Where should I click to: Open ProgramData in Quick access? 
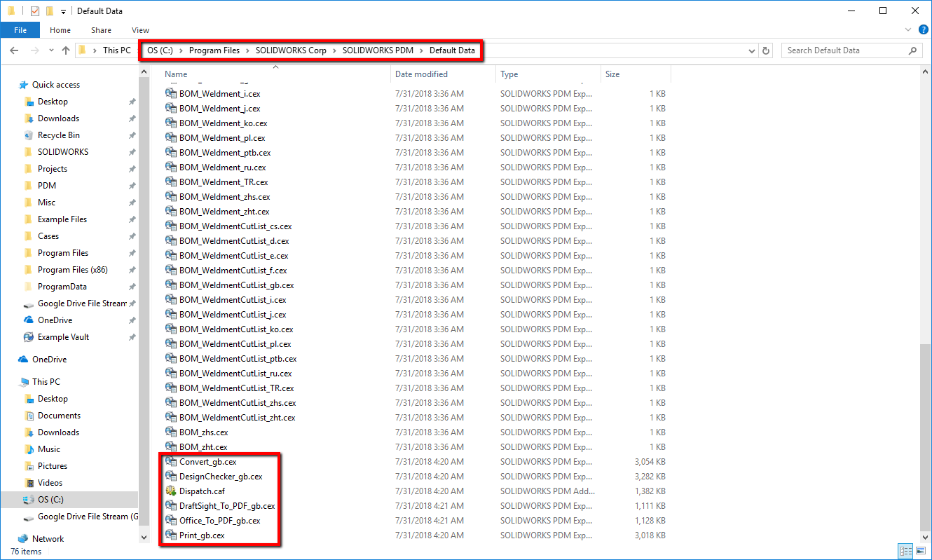[62, 287]
